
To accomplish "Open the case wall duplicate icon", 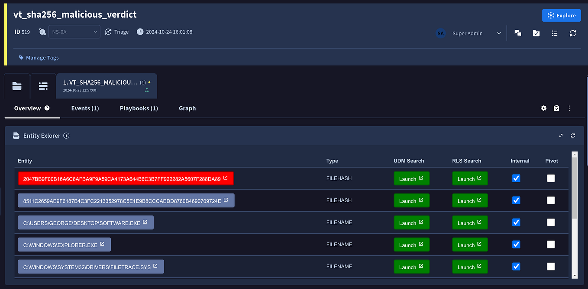I will (x=518, y=33).
